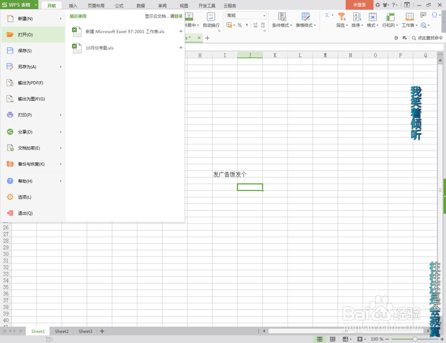The width and height of the screenshot is (446, 343).
Task: Expand the Save As (另存为) submenu arrow
Action: [61, 67]
